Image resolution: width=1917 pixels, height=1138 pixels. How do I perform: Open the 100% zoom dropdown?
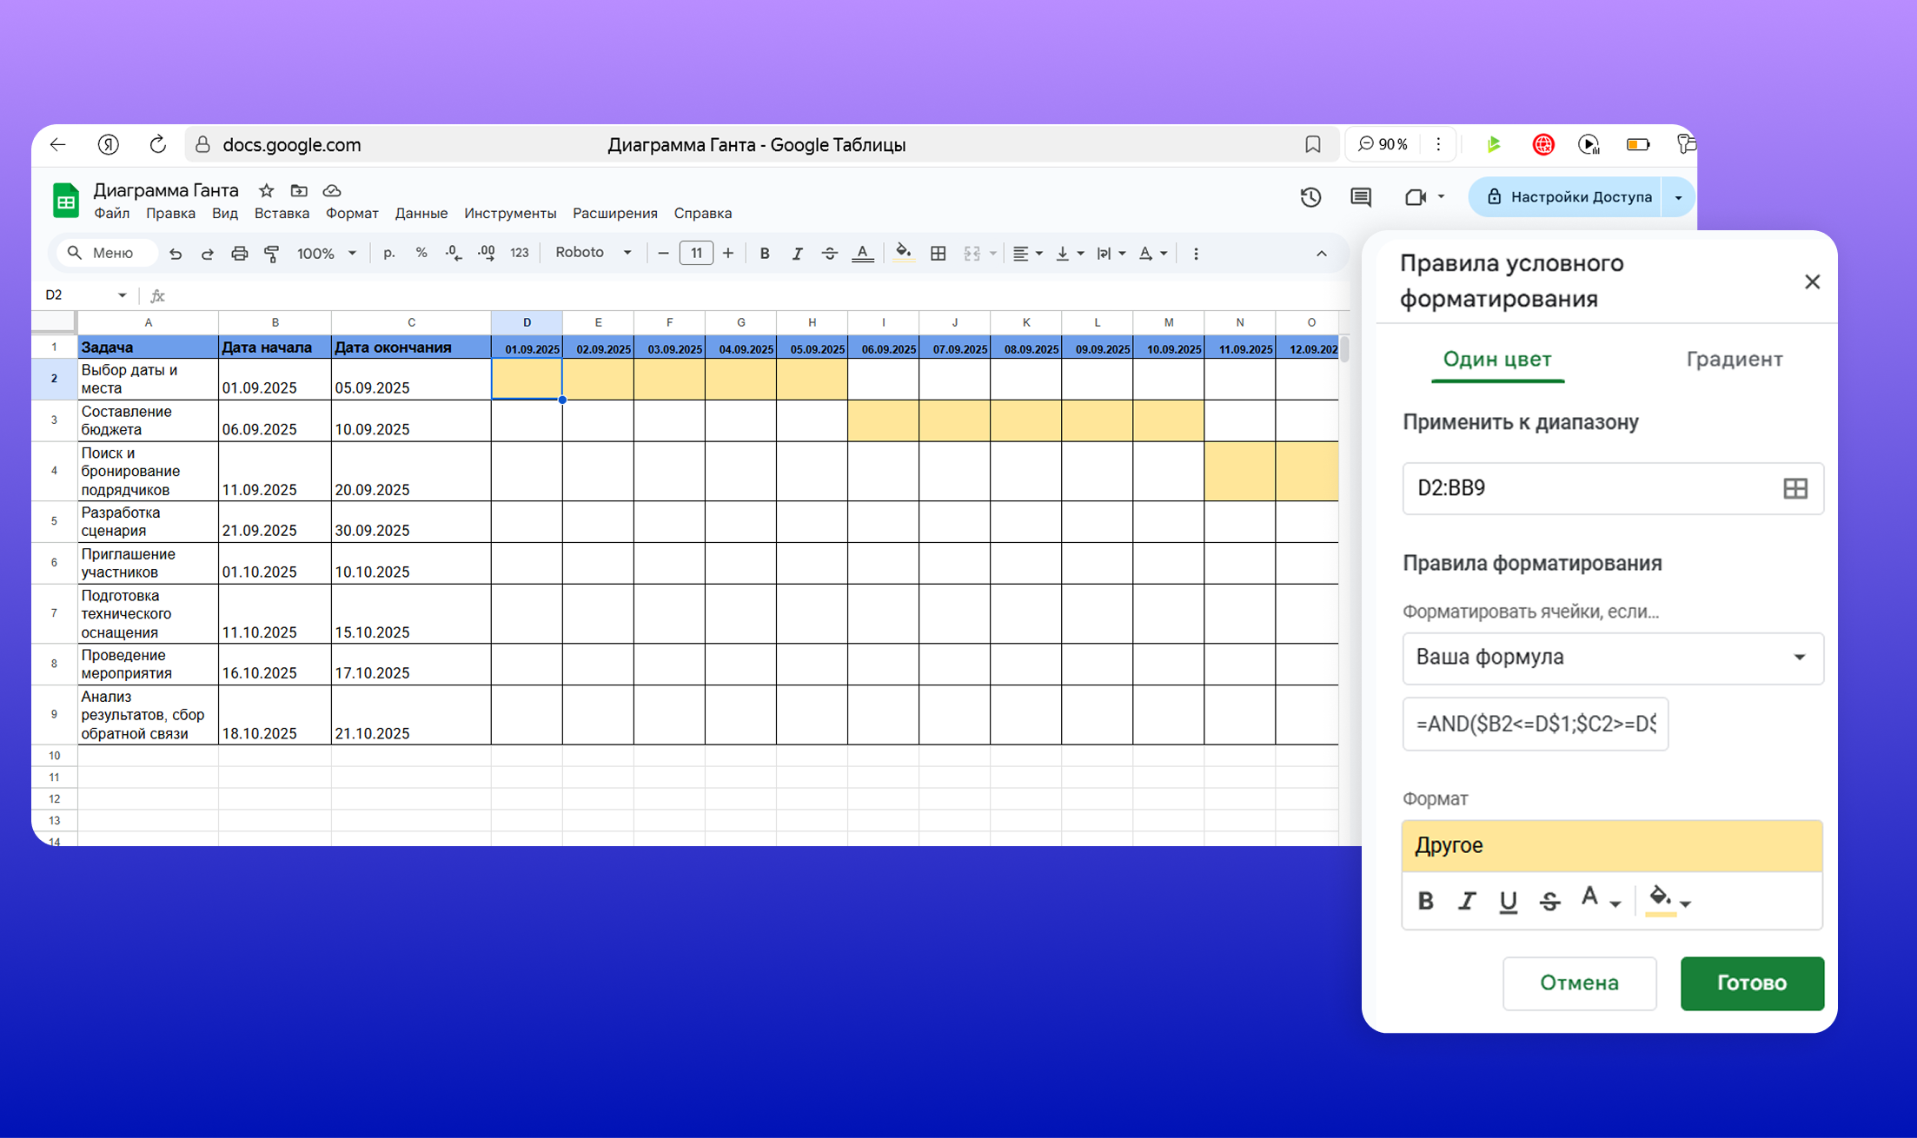(327, 254)
